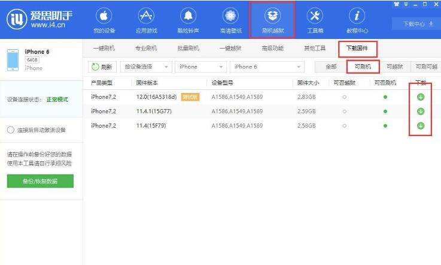Expand the 按设备选择 dropdown

pos(146,67)
